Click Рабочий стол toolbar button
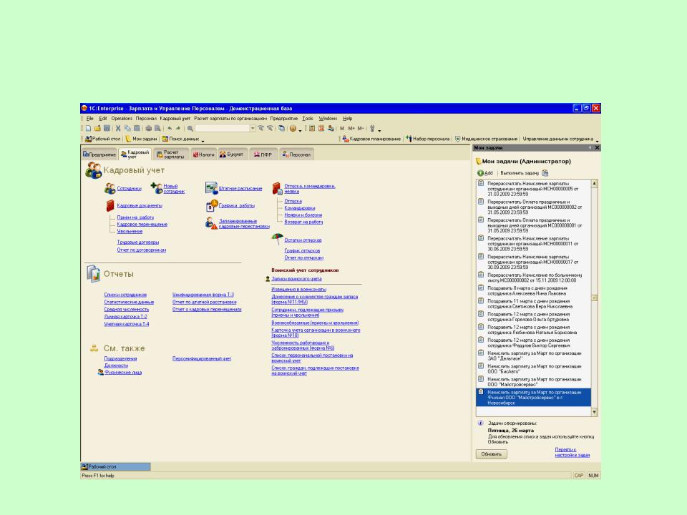Viewport: 687px width, 515px height. [102, 139]
